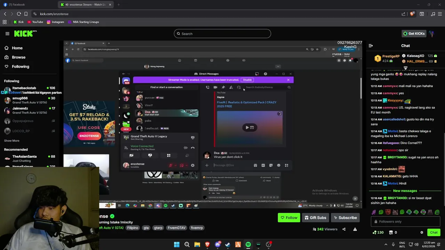The width and height of the screenshot is (445, 250).
Task: Open Spotify from Windows taskbar
Action: [248, 244]
